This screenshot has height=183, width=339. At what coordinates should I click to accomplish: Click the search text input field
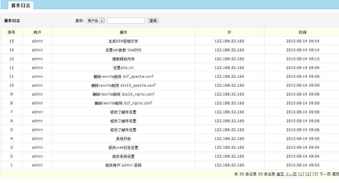click(126, 21)
